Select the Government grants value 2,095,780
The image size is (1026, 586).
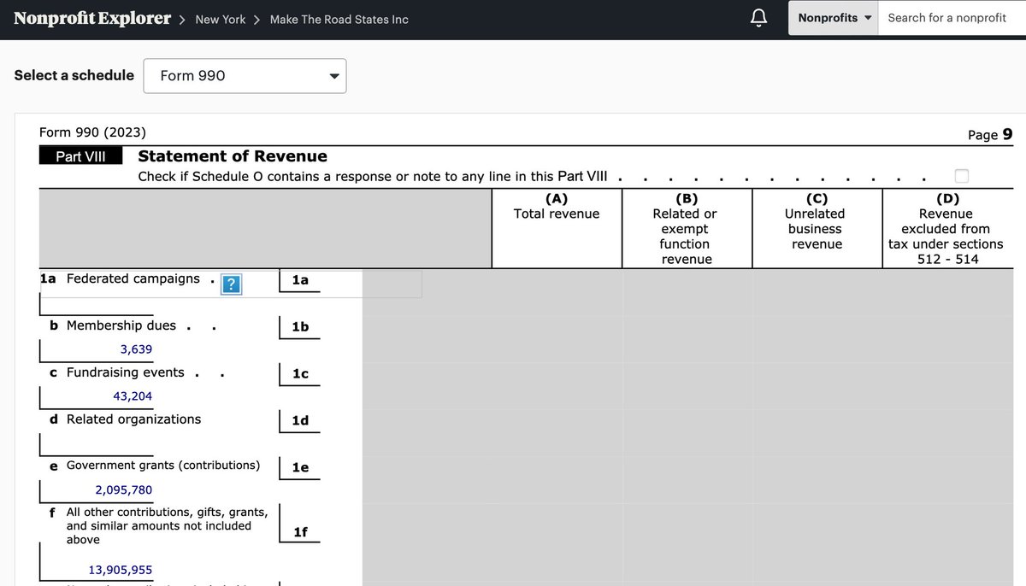coord(123,490)
